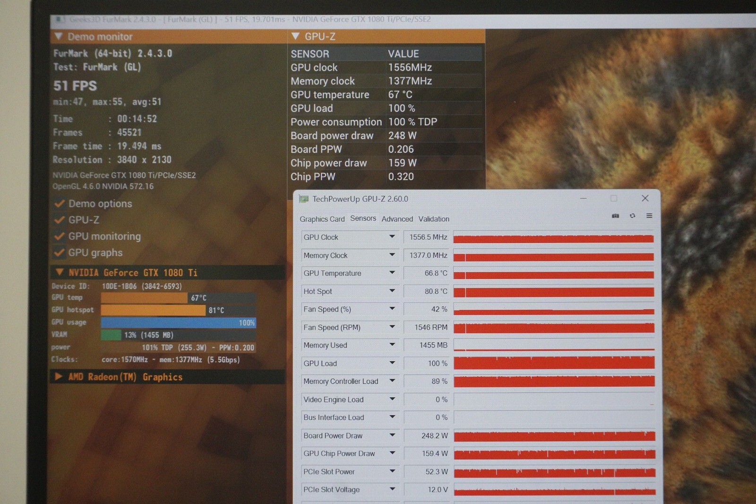Click the Fan Speed (%) history graph

pos(553,310)
